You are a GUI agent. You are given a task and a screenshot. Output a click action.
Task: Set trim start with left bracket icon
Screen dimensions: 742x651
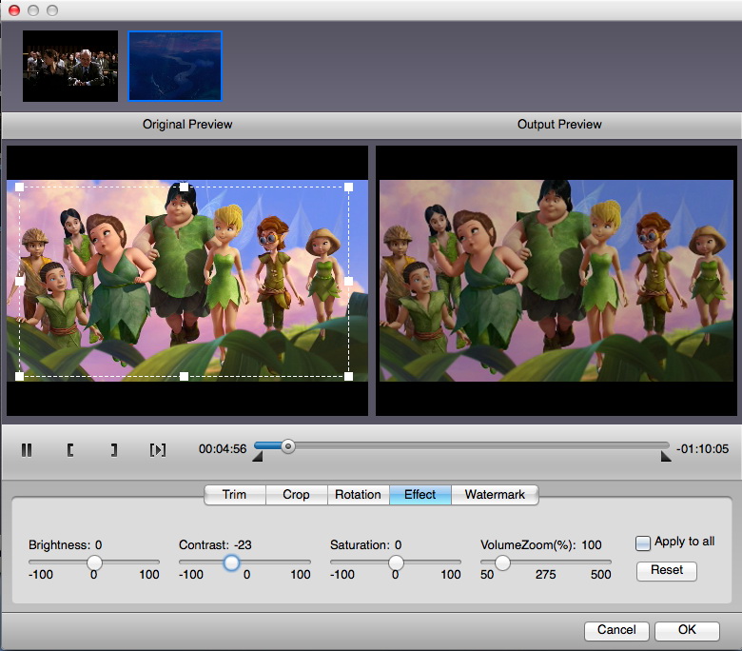click(70, 450)
